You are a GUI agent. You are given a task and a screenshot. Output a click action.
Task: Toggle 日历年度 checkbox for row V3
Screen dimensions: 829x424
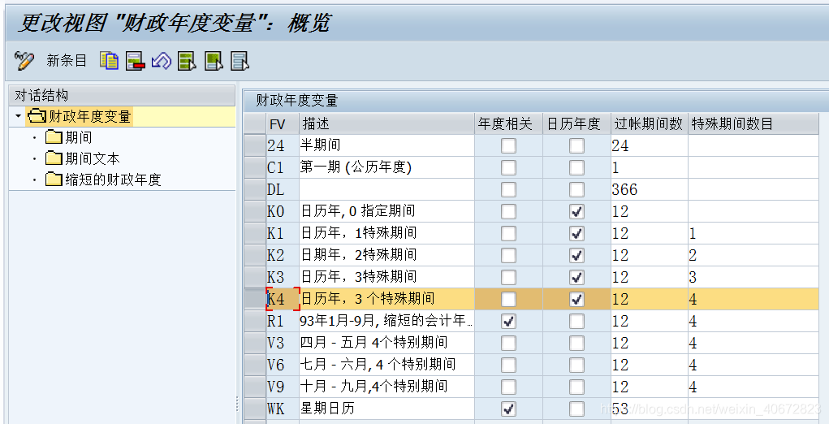click(x=576, y=343)
